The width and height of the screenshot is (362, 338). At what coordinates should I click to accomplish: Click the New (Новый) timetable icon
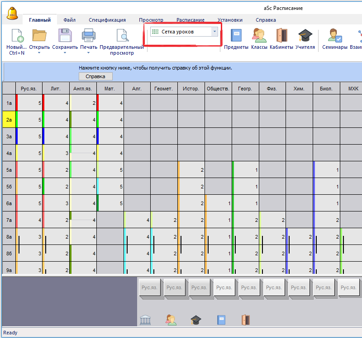pyautogui.click(x=17, y=36)
